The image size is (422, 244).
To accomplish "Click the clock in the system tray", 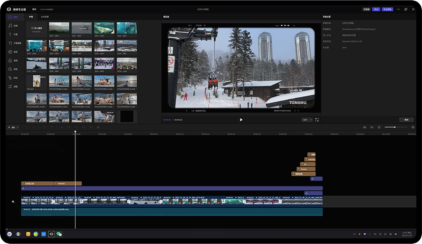I will 407,234.
